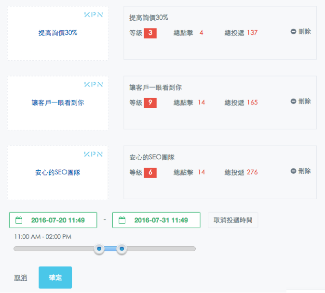Screen dimensions: 325x293
Task: Click KPN logo on 提高詢價30% ad card
Action: click(93, 15)
